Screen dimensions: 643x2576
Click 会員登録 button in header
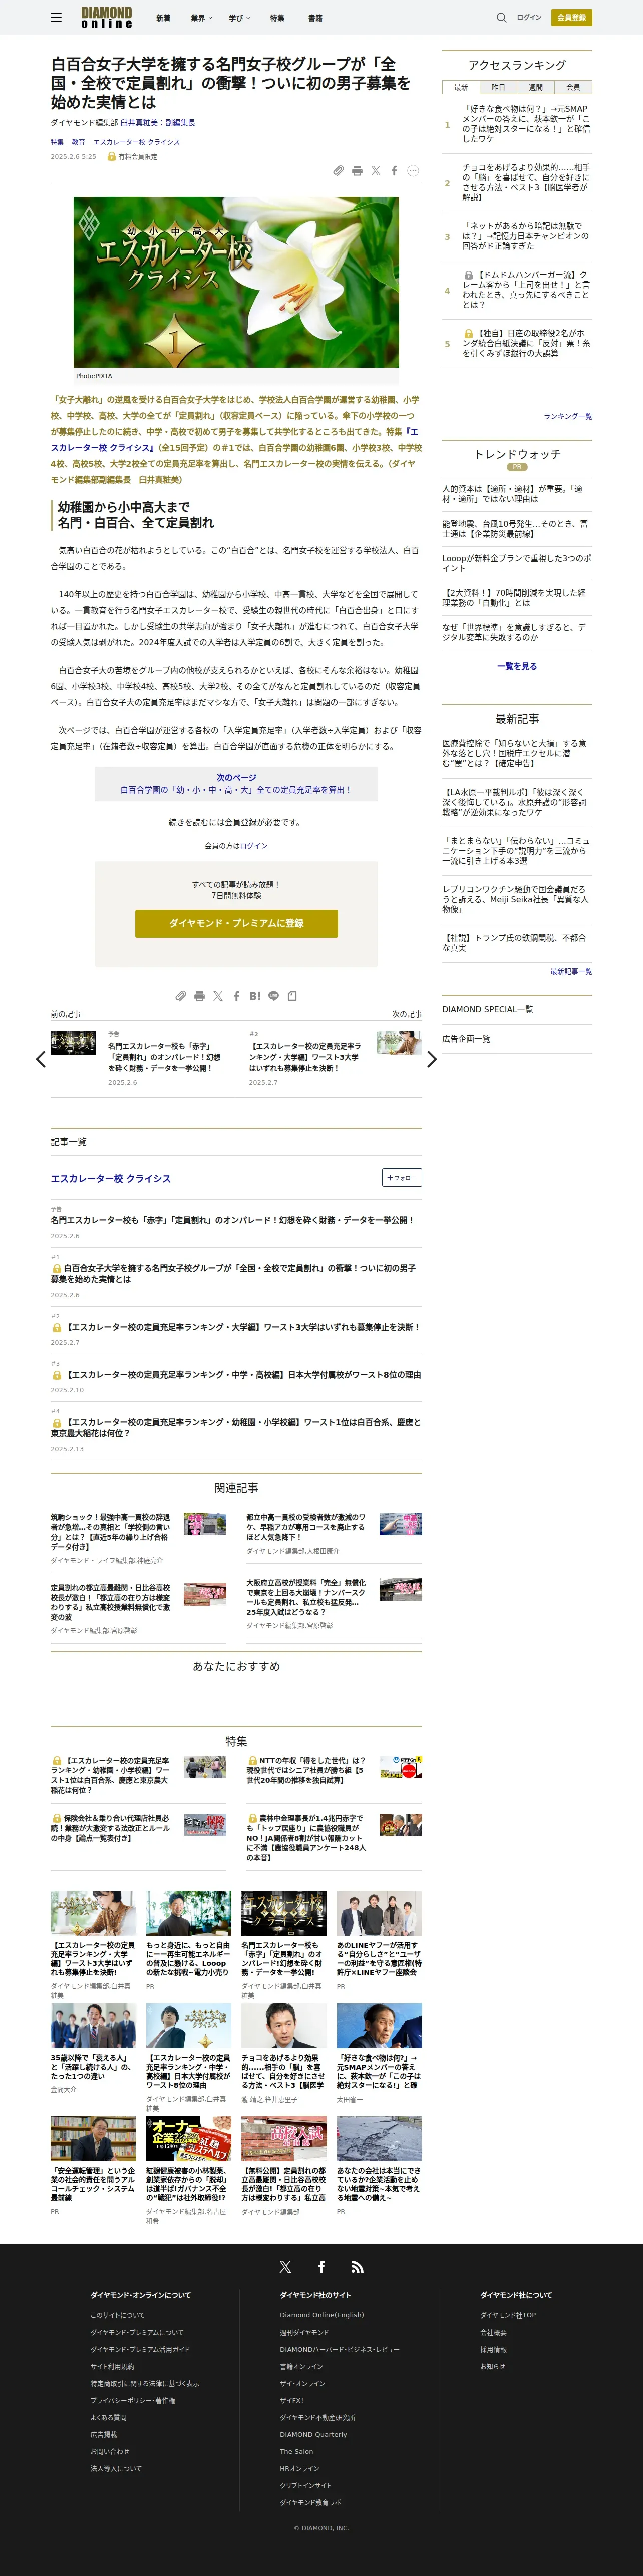click(x=571, y=17)
